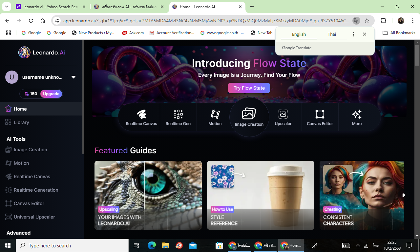The height and width of the screenshot is (252, 420).
Task: Close the Google Translate popup
Action: (365, 34)
